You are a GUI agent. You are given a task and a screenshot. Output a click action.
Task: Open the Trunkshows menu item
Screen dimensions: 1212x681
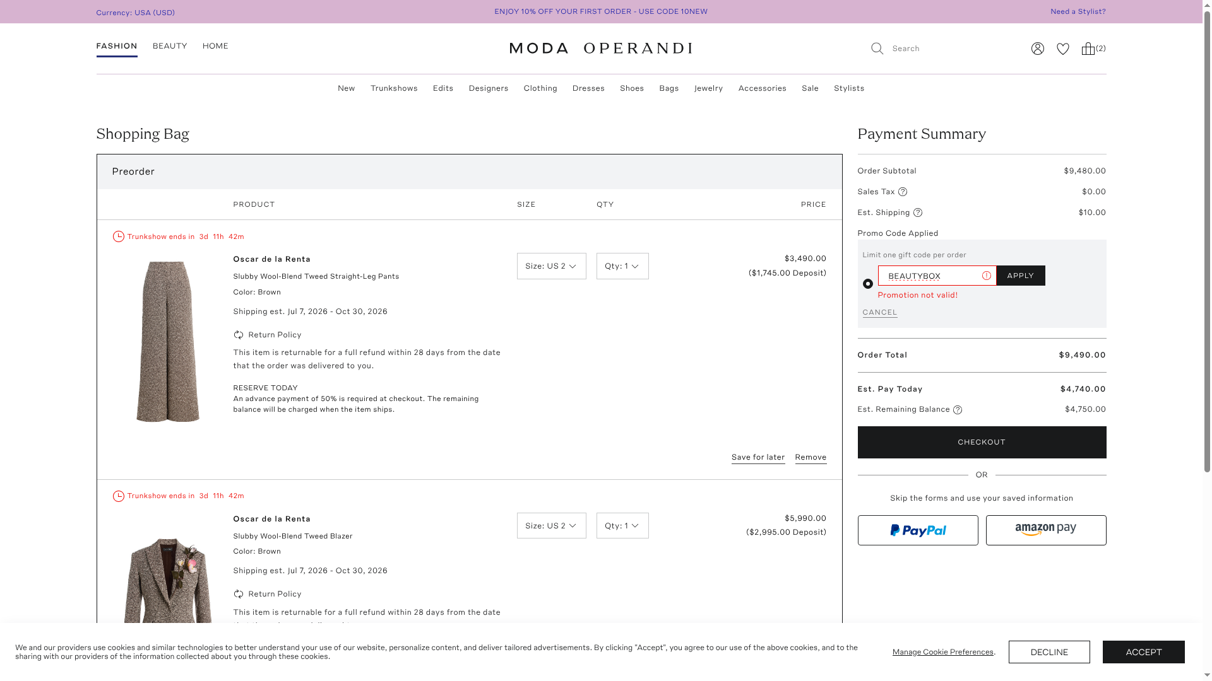pyautogui.click(x=394, y=88)
